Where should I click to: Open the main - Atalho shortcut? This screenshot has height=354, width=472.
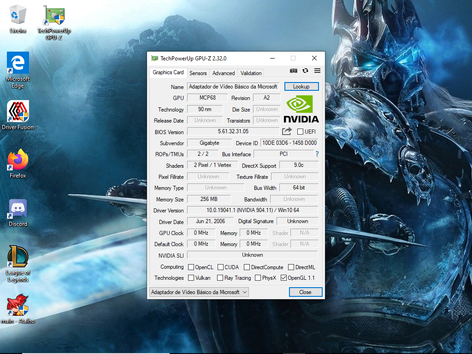[18, 308]
